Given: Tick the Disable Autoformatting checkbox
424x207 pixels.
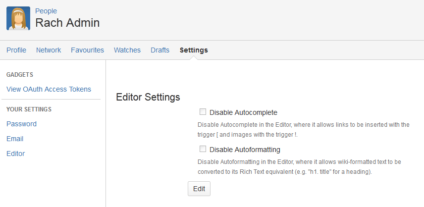Looking at the screenshot, I should coord(203,149).
